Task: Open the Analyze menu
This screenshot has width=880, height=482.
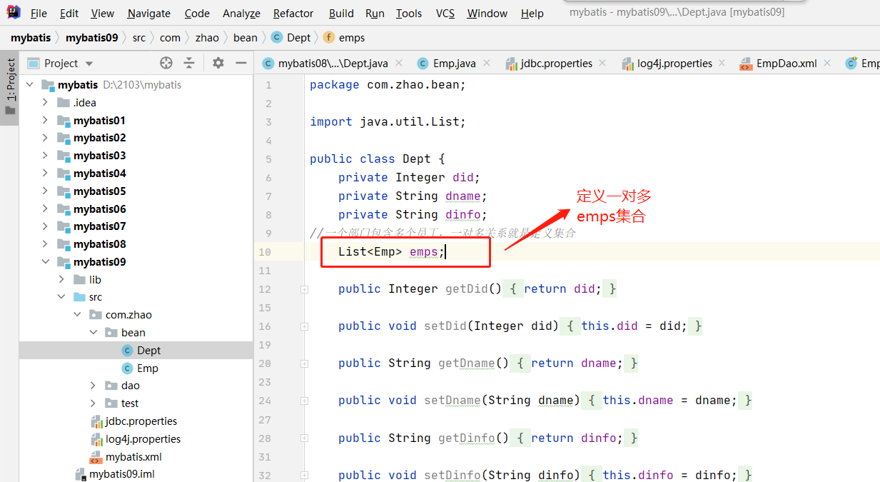Action: pyautogui.click(x=241, y=13)
